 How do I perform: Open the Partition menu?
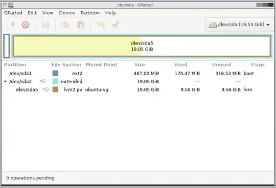tap(90, 13)
